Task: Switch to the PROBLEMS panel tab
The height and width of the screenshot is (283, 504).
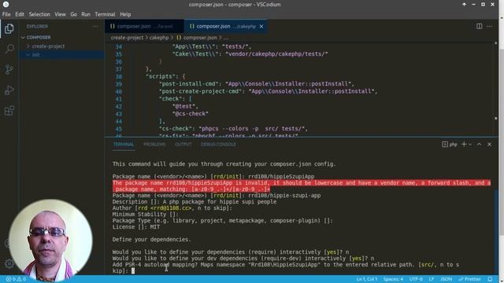Action: click(154, 145)
